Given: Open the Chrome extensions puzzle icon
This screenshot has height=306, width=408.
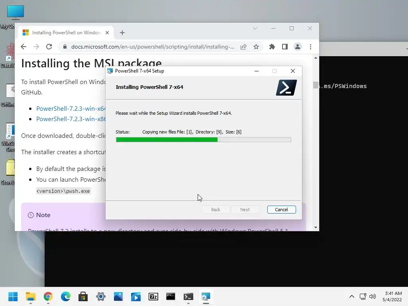Looking at the screenshot, I should pos(272,47).
